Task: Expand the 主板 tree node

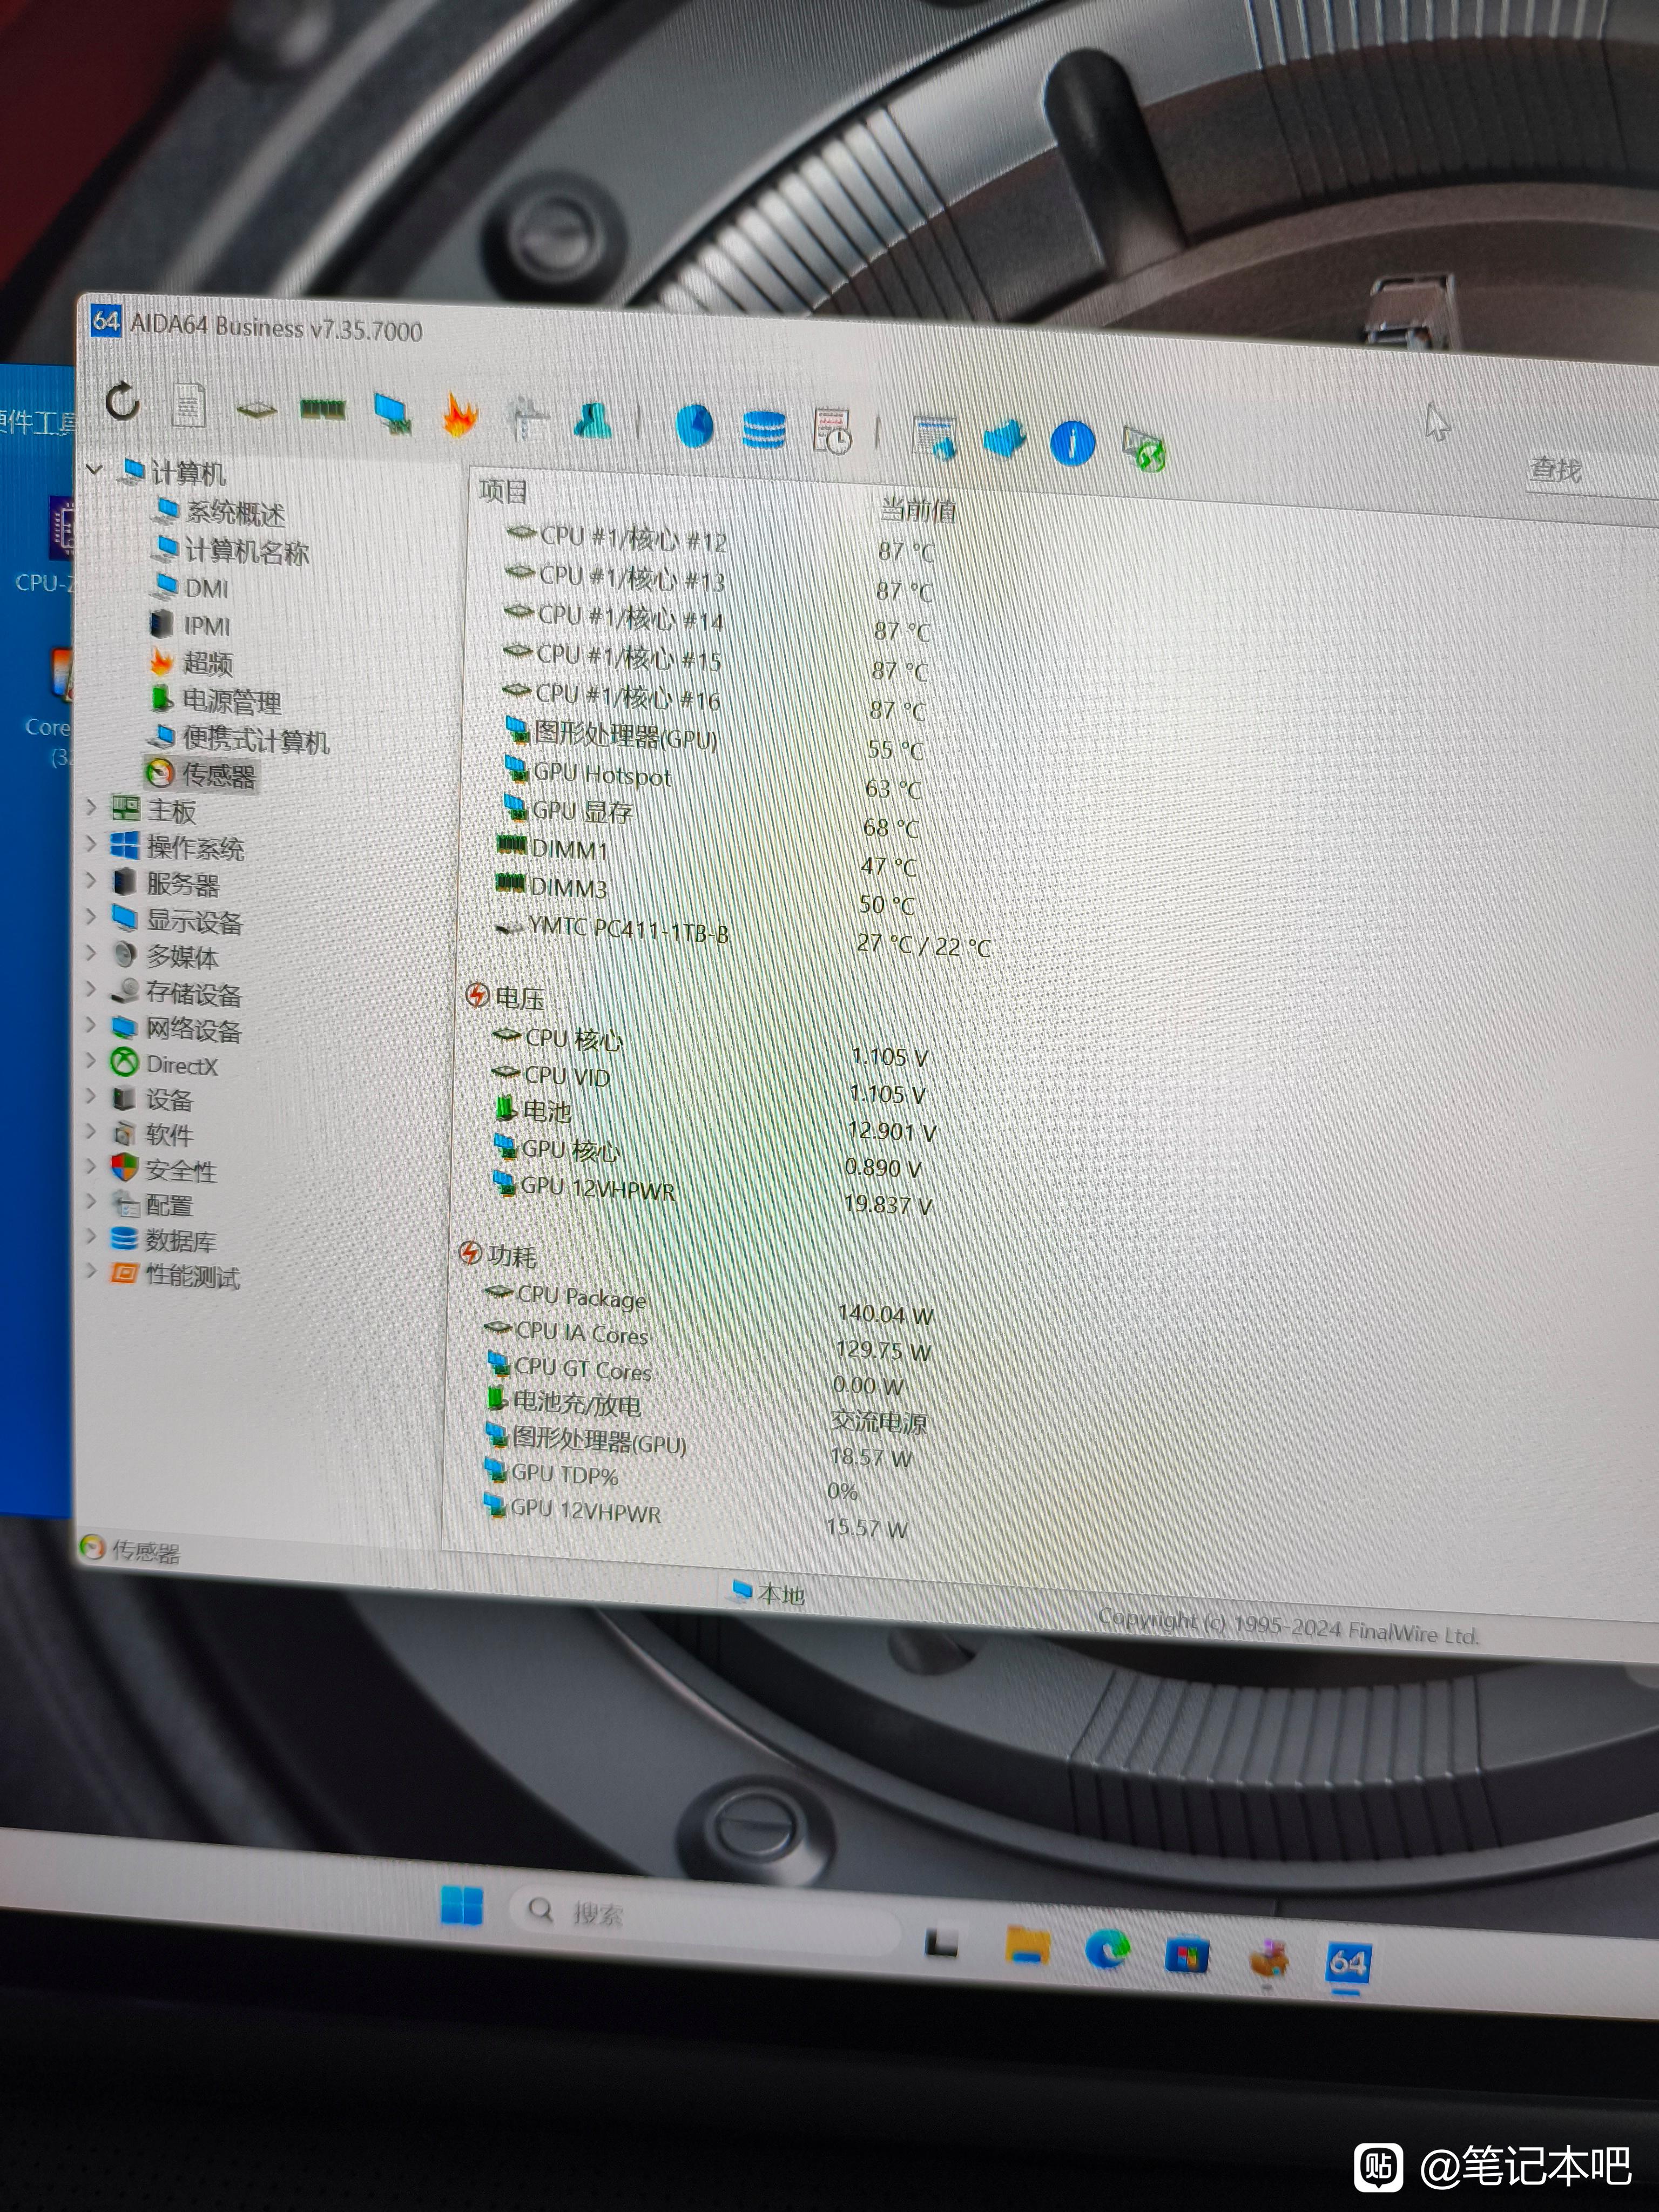Action: click(91, 808)
